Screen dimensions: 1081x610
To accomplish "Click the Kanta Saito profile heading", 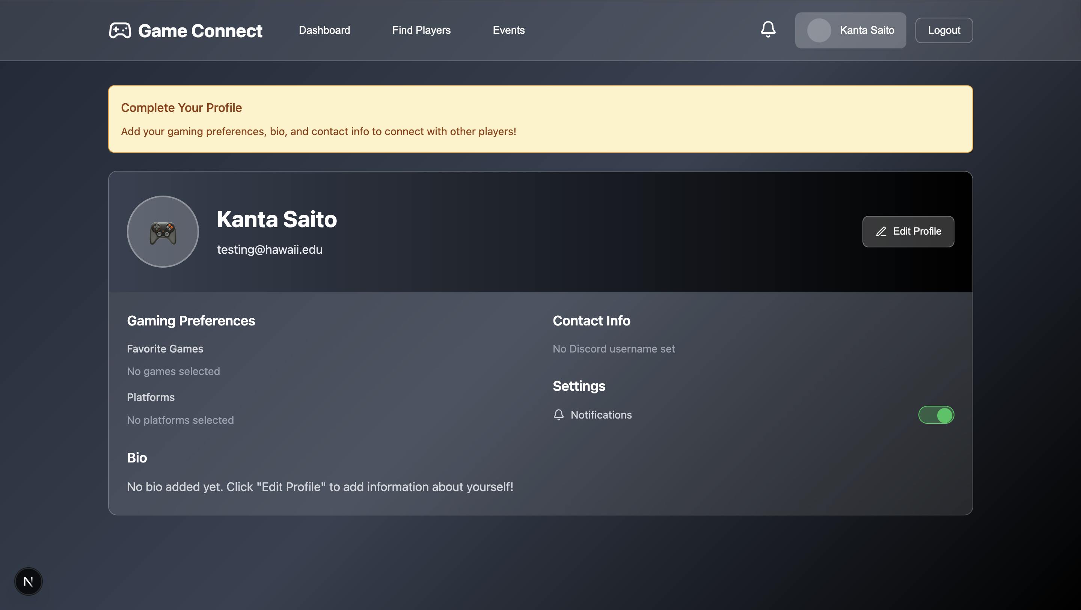I will coord(277,219).
